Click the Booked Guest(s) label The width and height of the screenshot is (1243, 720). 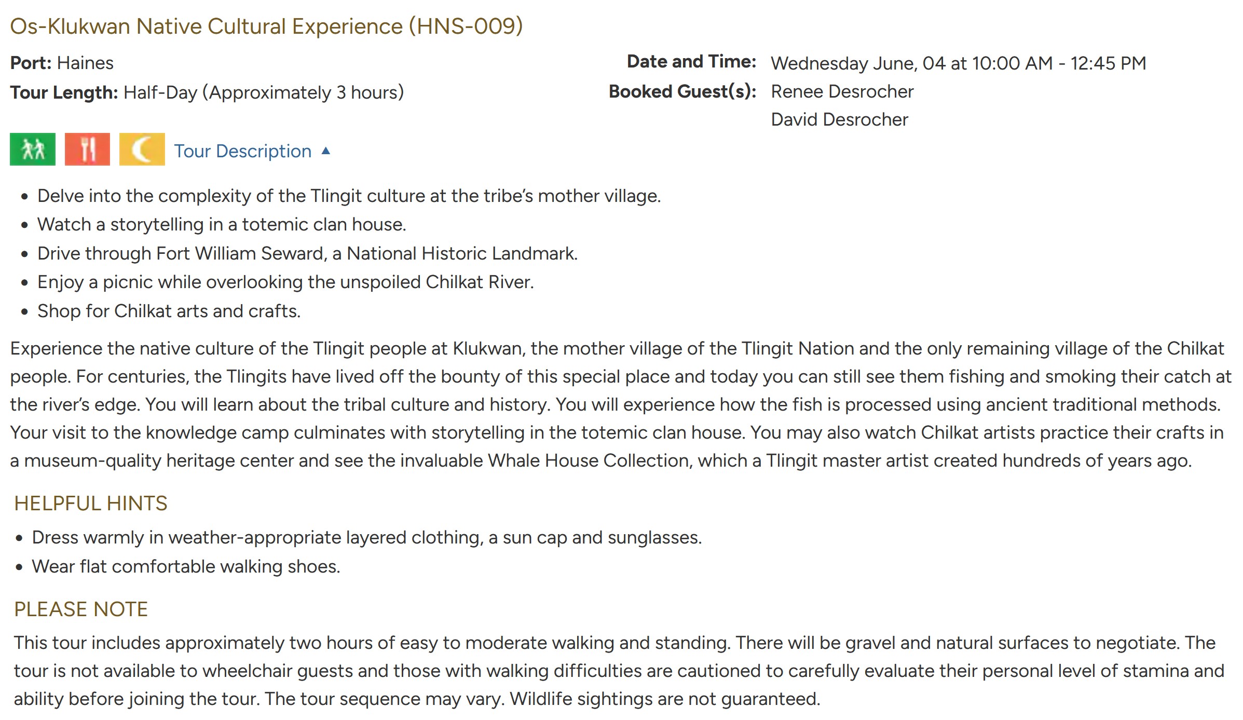682,91
